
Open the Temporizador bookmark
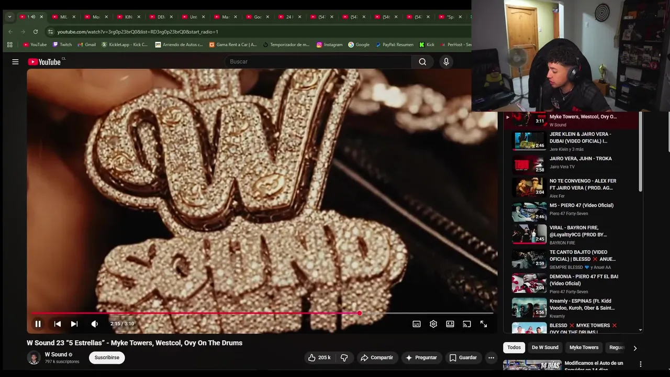[286, 45]
